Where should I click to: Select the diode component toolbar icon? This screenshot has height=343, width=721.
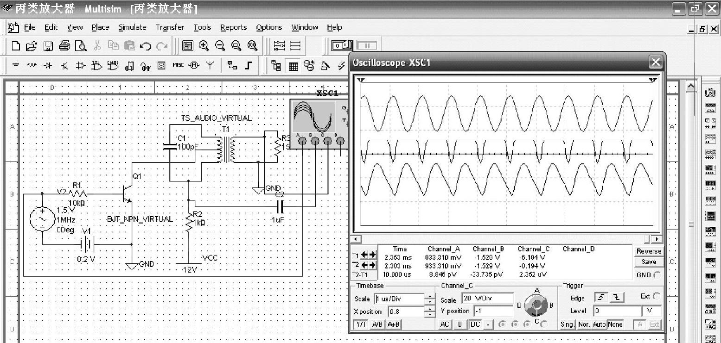coord(47,66)
